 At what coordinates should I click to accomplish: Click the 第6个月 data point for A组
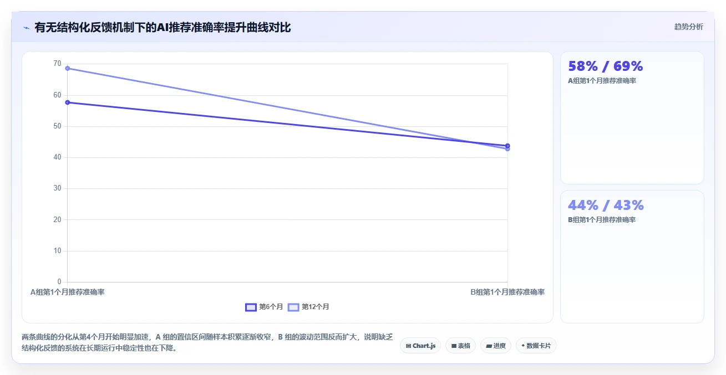(x=67, y=102)
